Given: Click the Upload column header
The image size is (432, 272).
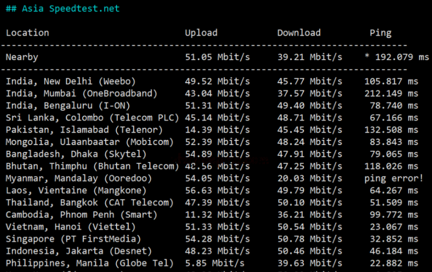Looking at the screenshot, I should (x=201, y=33).
